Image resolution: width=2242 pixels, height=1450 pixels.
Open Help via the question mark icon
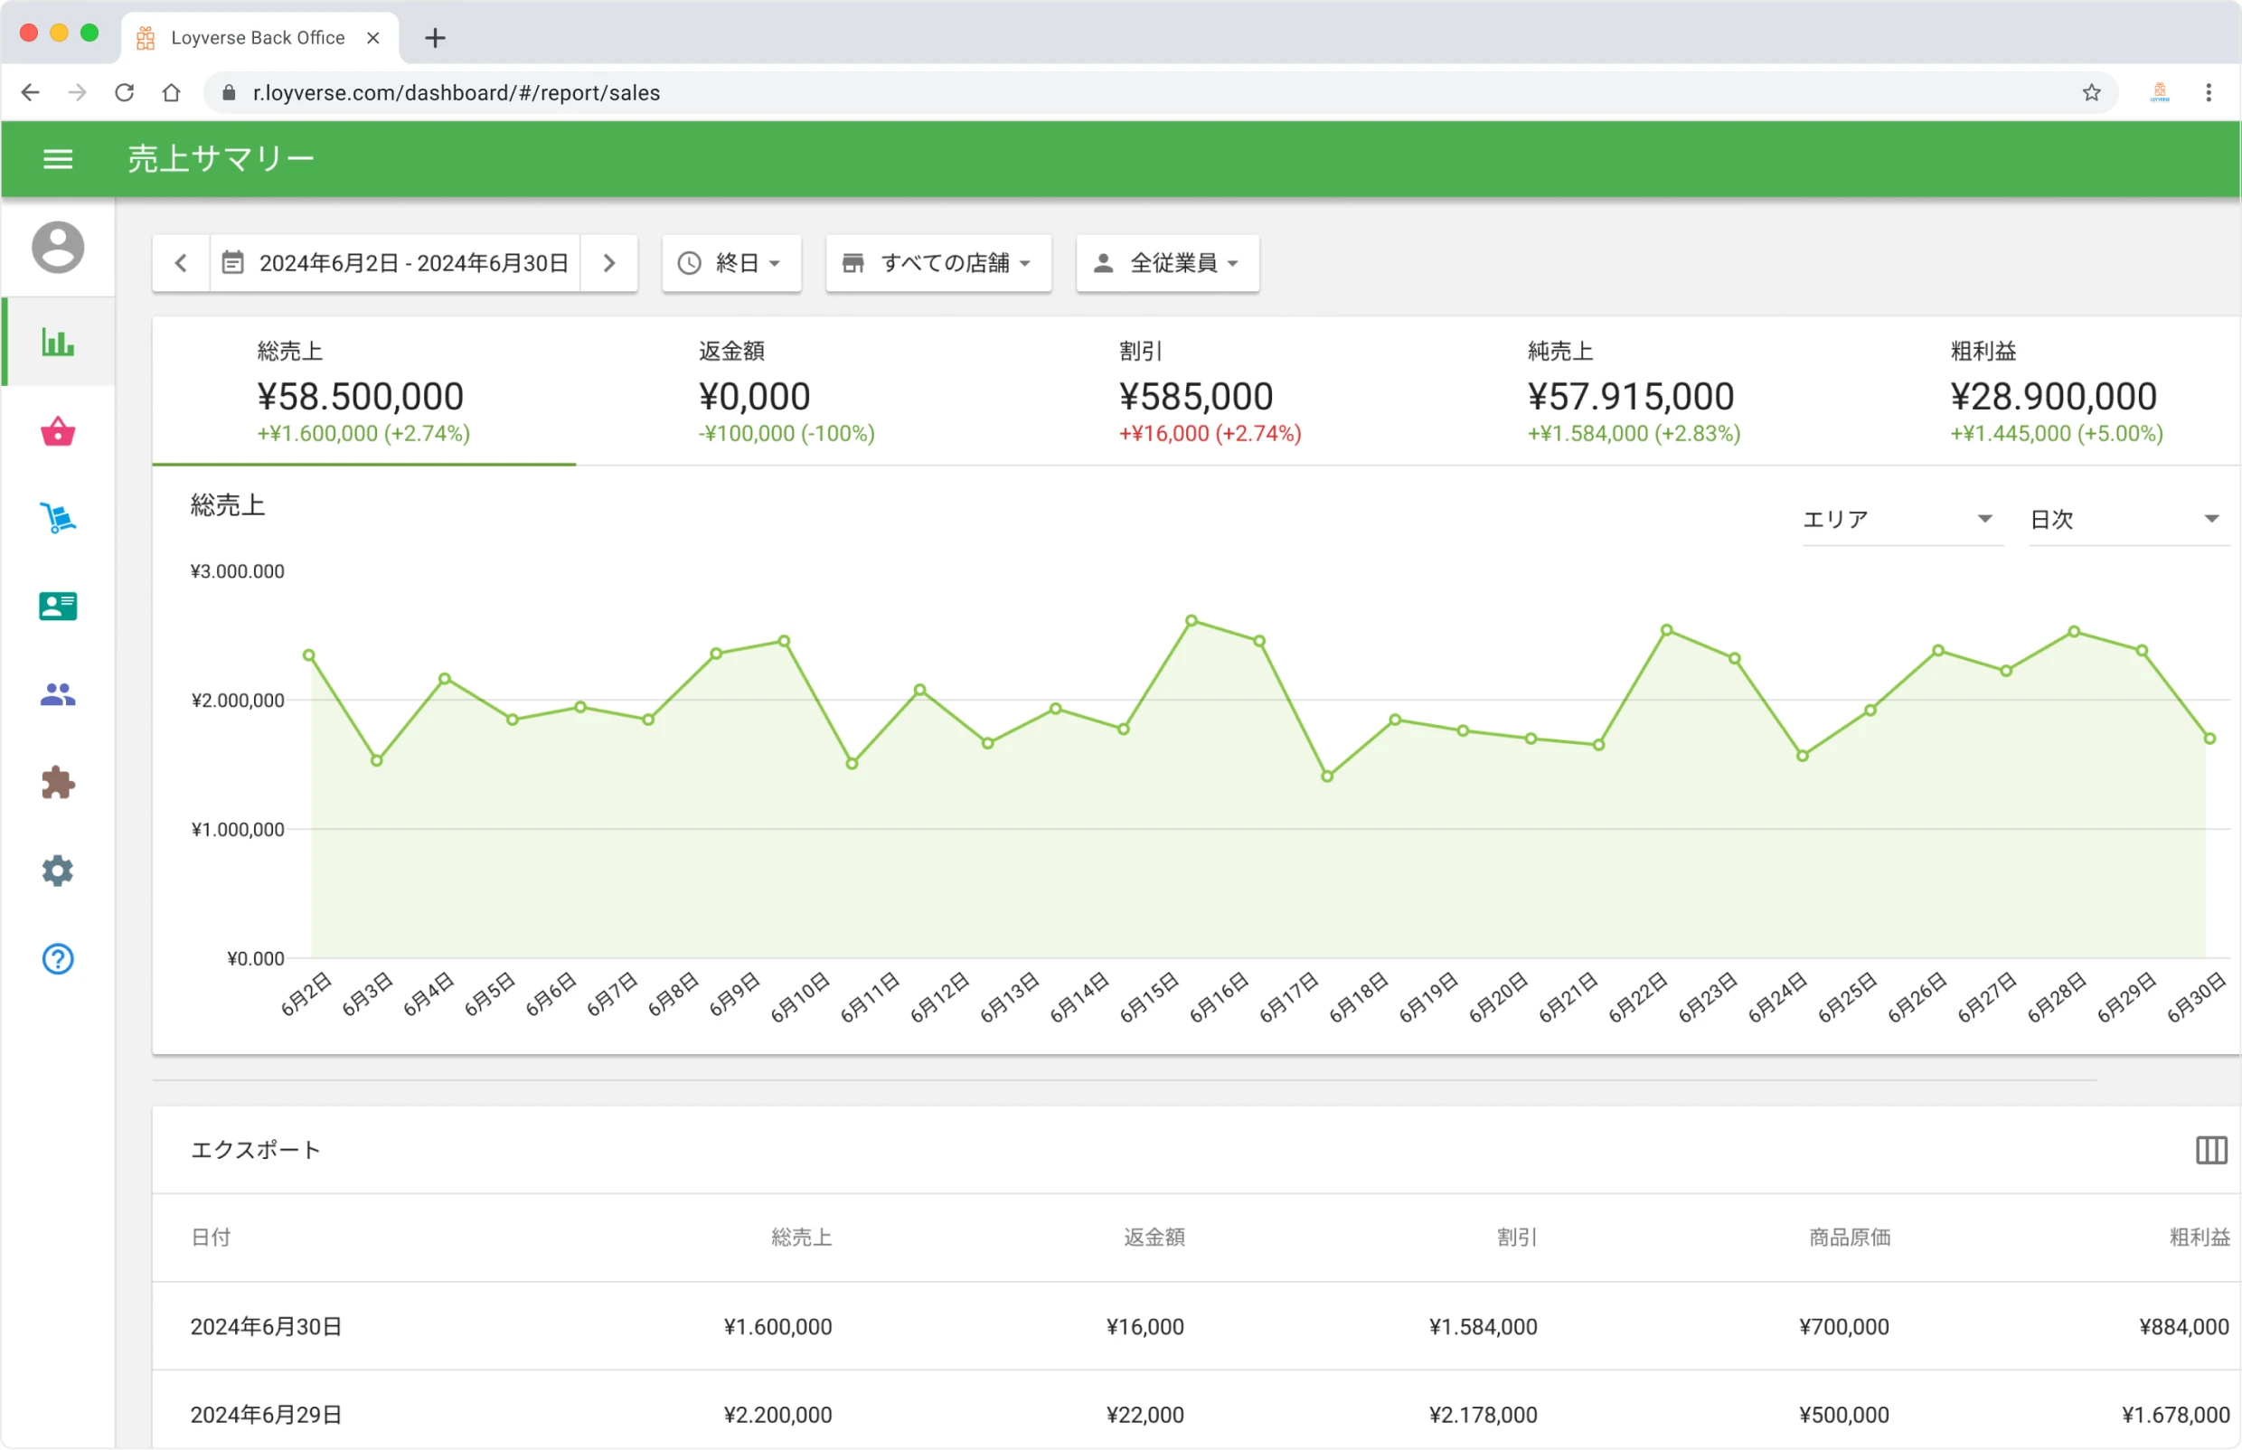coord(58,959)
